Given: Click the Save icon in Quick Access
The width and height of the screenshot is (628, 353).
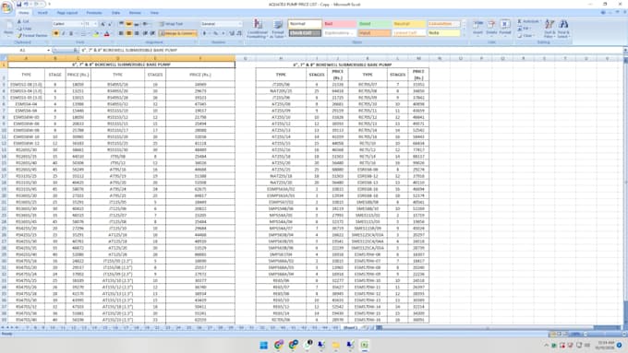Looking at the screenshot, I should [x=18, y=4].
